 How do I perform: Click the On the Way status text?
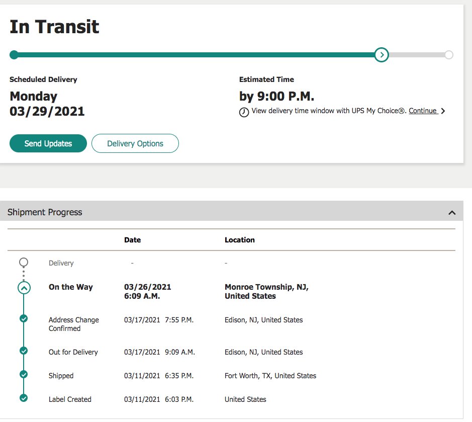(x=71, y=287)
